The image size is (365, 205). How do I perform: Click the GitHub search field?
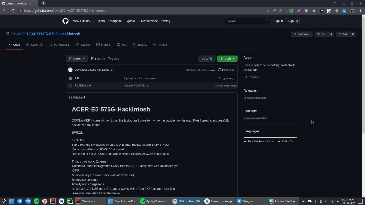click(248, 21)
